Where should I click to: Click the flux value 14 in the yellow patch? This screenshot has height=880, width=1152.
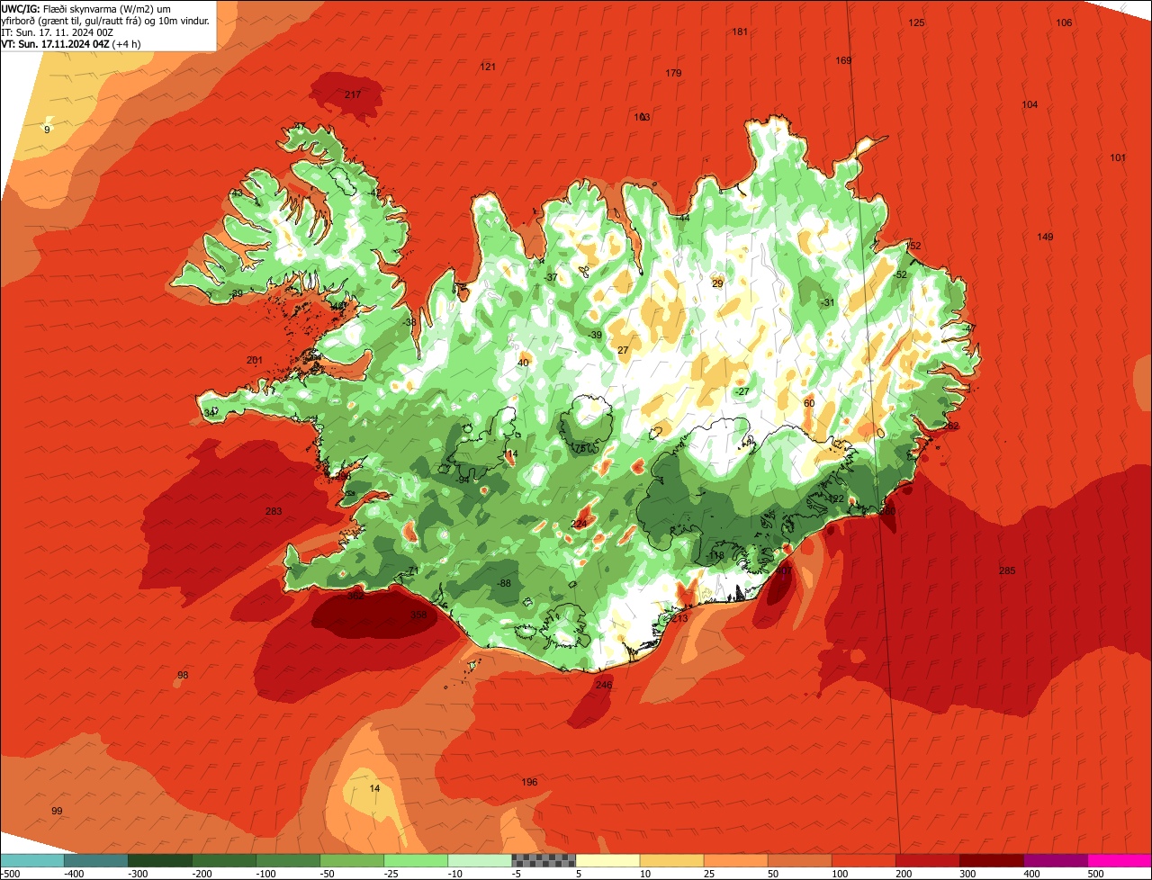[x=375, y=788]
